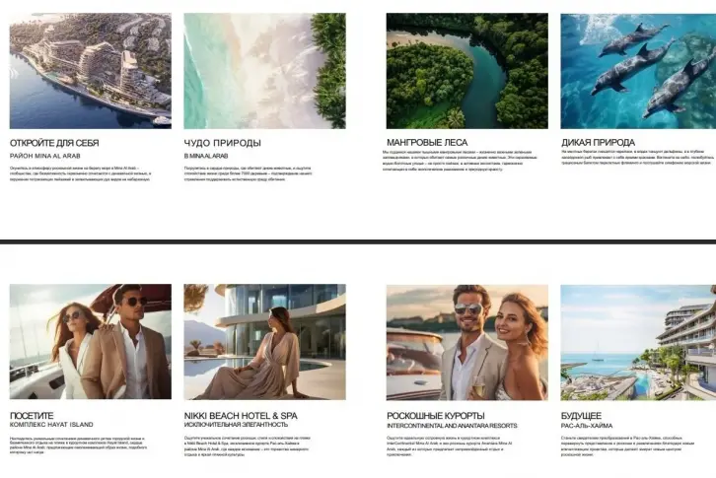Click the waterfront resort aerial photo
Screen dimensions: 716x478
click(x=90, y=70)
